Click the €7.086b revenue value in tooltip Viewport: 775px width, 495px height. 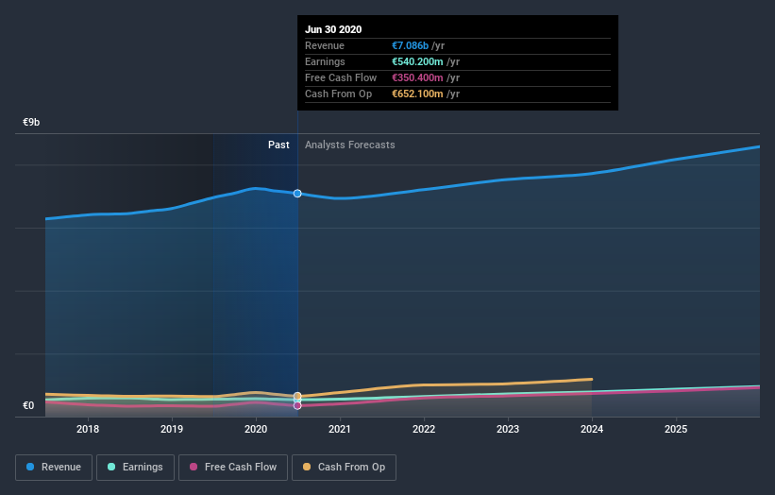point(411,45)
